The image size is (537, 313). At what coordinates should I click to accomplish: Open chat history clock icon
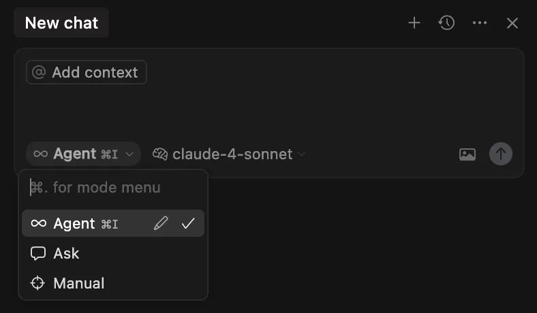click(x=446, y=23)
